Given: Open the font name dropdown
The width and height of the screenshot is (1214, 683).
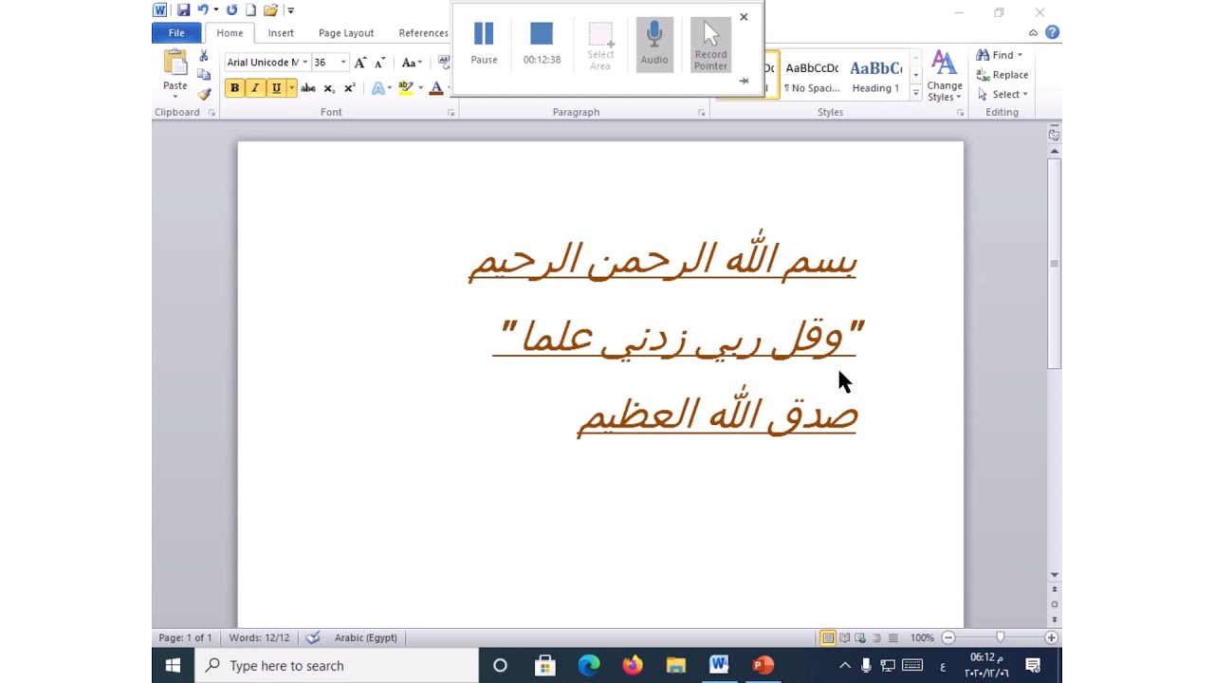Looking at the screenshot, I should pos(305,63).
